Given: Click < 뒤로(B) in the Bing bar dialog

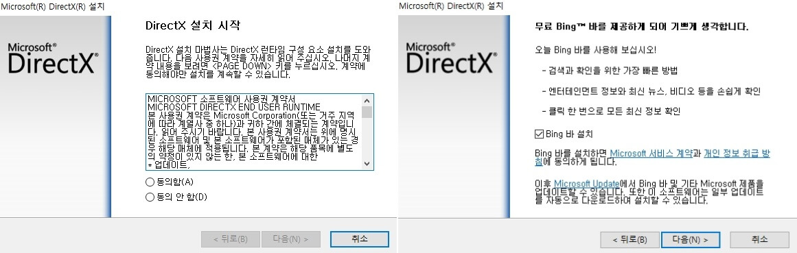Looking at the screenshot, I should [629, 239].
